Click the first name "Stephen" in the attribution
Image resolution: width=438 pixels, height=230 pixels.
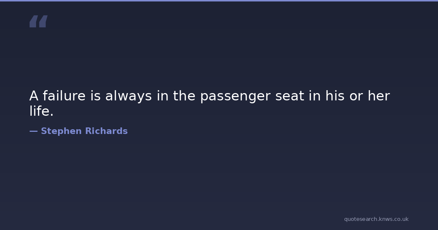(61, 131)
